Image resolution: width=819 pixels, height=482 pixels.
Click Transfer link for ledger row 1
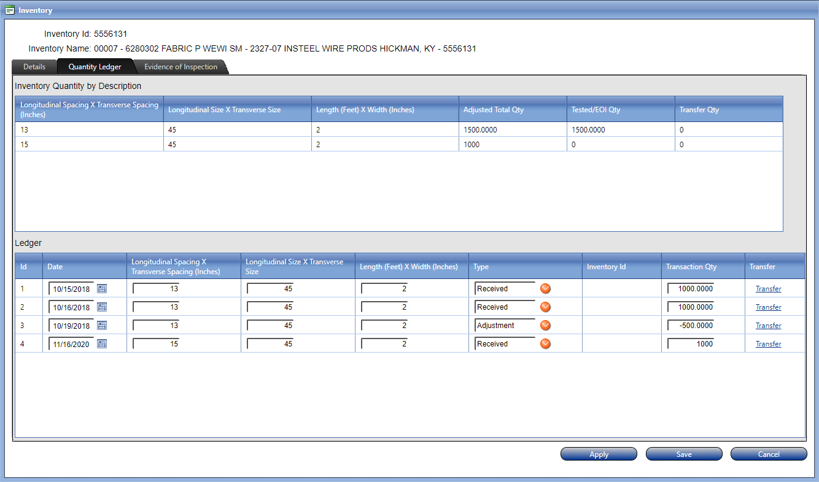coord(768,289)
